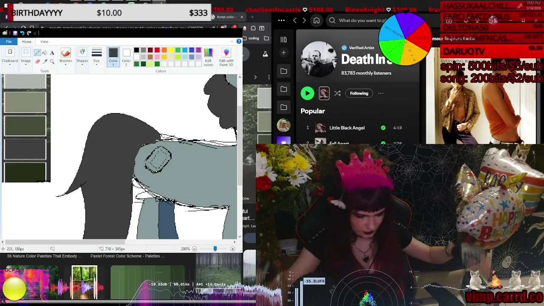Click the Save icon in Paint's quick access bar

[15, 33]
